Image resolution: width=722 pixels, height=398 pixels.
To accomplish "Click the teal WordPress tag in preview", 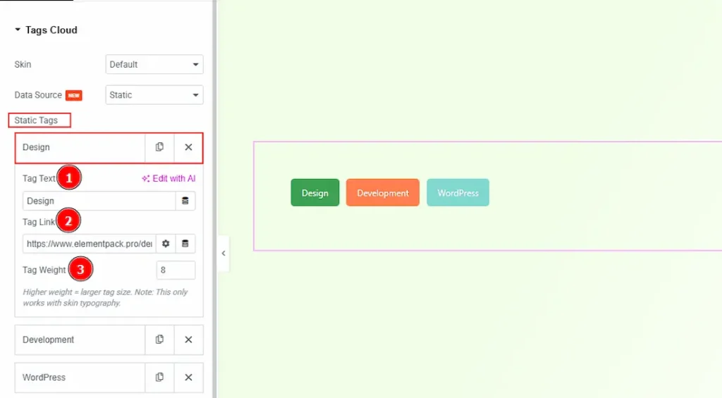I will (458, 193).
